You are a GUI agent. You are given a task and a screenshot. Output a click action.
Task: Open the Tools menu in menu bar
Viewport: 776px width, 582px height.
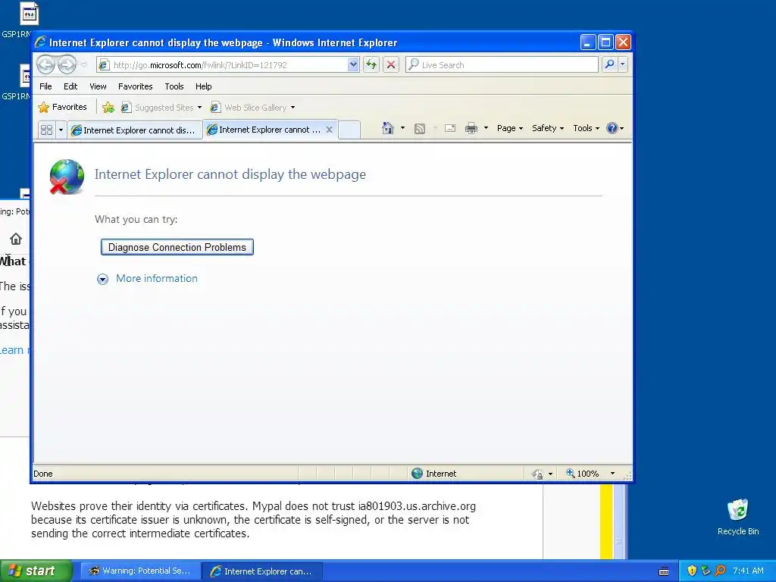click(x=174, y=86)
